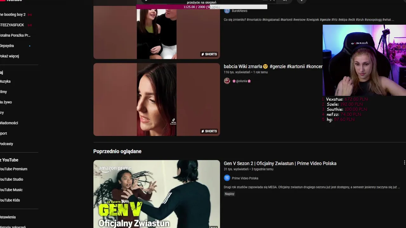Viewport: 406px width, 228px height.
Task: Open Ustawienia settings in the sidebar
Action: (x=8, y=217)
